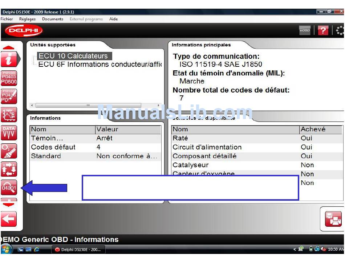Click the four-arrows cycle test icon
Image resolution: width=345 pixels, height=263 pixels.
[x=9, y=169]
